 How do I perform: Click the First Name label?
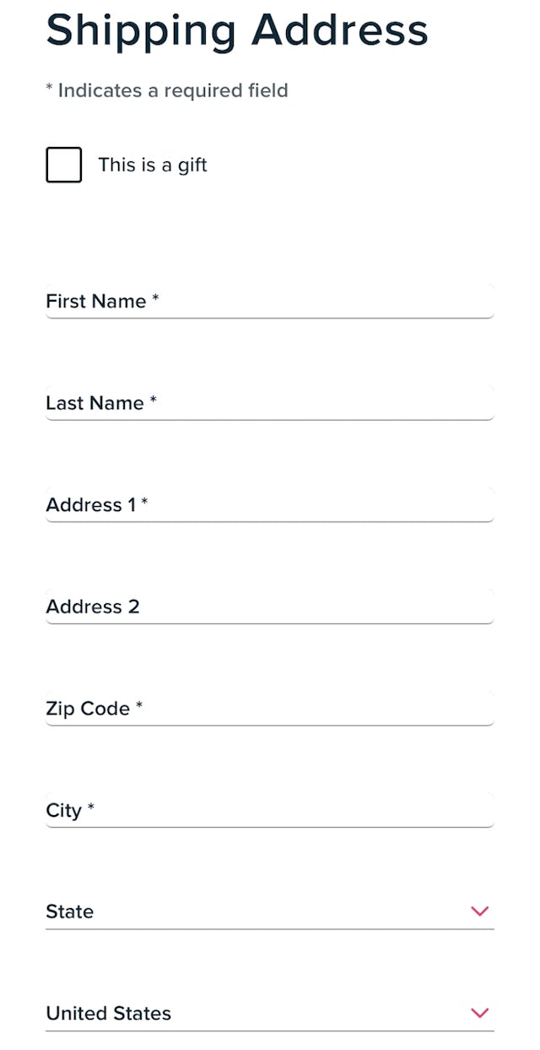point(94,301)
